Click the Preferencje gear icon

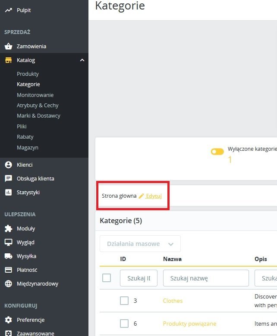8,320
